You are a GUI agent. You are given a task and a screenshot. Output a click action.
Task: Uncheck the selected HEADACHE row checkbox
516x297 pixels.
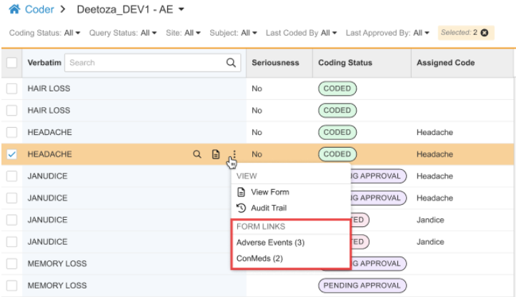click(11, 154)
